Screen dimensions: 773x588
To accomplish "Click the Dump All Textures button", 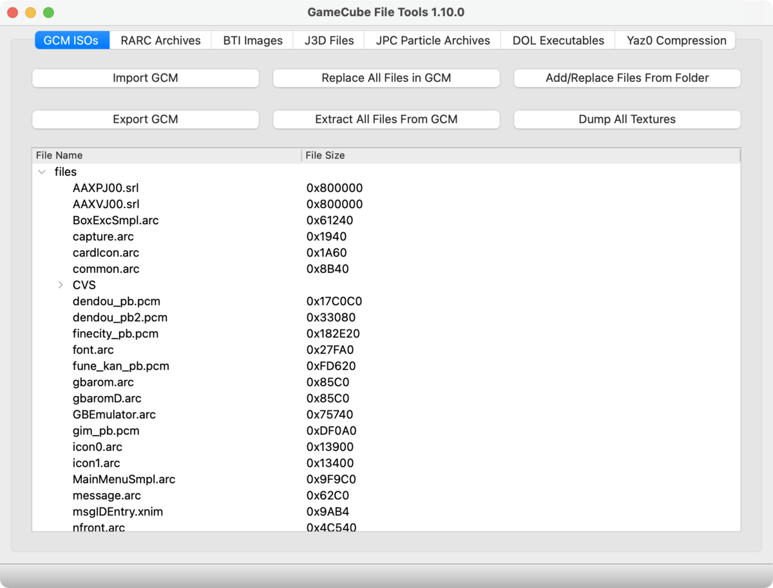I will pos(627,119).
